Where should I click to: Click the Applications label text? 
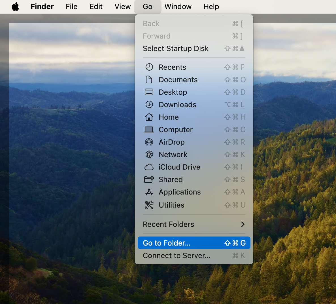(x=180, y=192)
